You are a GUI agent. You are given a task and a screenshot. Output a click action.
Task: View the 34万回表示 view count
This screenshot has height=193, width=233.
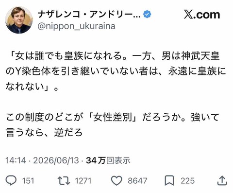[108, 160]
